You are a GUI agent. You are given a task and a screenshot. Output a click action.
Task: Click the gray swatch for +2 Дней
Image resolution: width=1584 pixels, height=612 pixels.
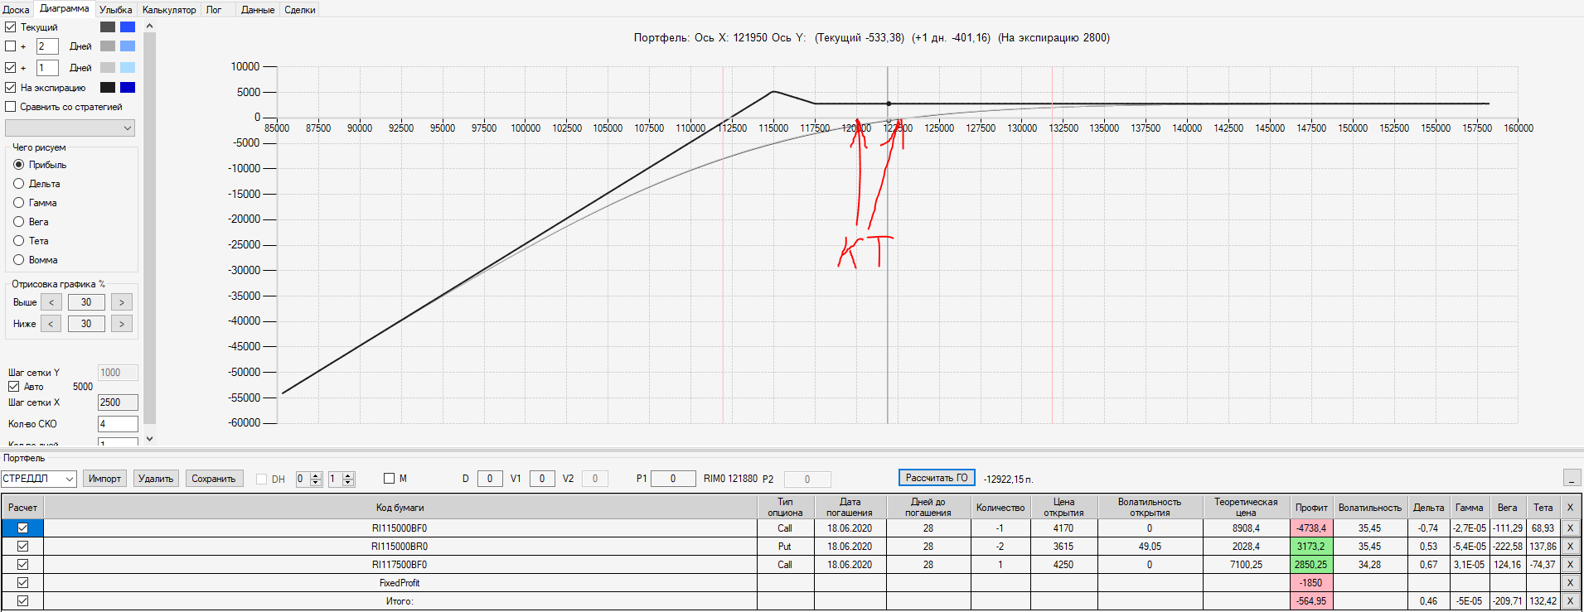[x=108, y=46]
